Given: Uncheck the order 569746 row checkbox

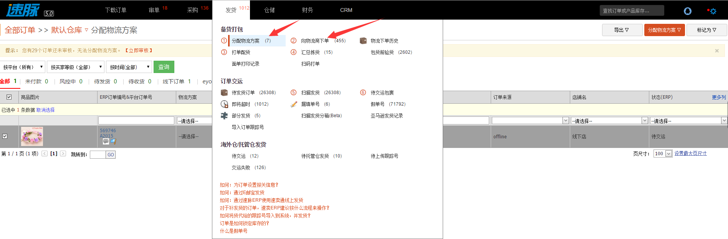Looking at the screenshot, I should click(5, 136).
